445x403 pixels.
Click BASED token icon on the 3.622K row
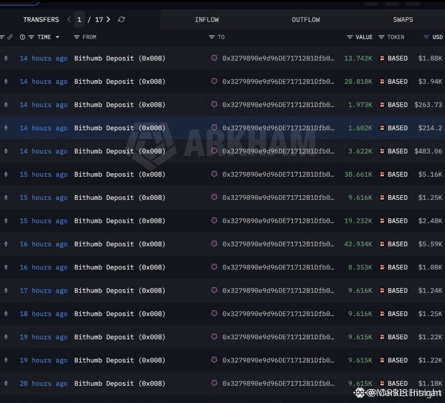click(382, 151)
